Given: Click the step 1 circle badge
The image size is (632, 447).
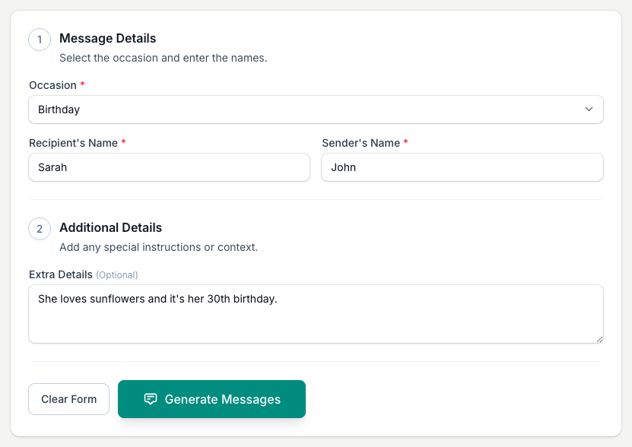Looking at the screenshot, I should point(40,40).
